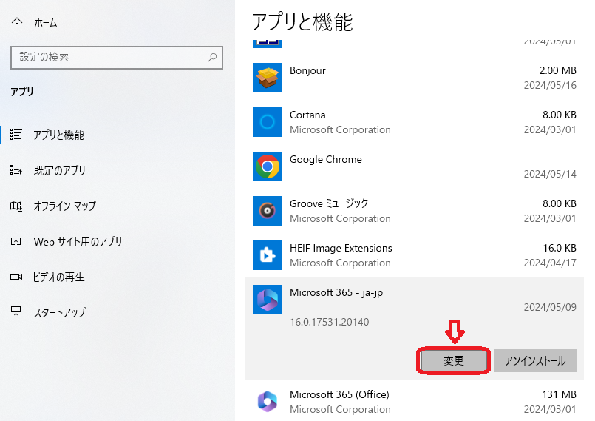Click the 既定のアプリ sidebar icon
Image resolution: width=595 pixels, height=421 pixels.
click(x=16, y=170)
